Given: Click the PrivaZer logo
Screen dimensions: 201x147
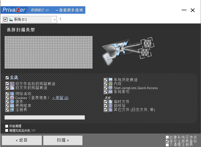Looking at the screenshot, I should click(x=14, y=10).
